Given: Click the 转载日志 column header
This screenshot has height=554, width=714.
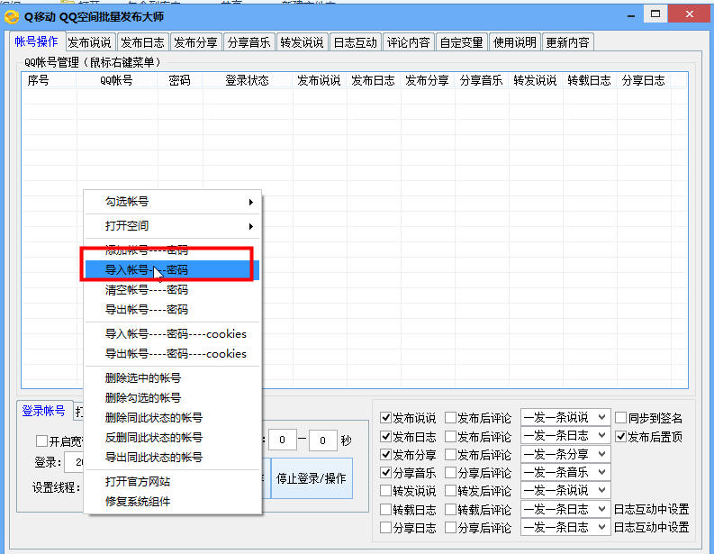Looking at the screenshot, I should pyautogui.click(x=589, y=81).
